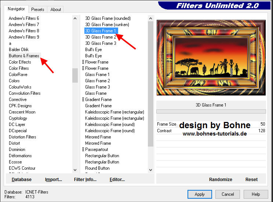This screenshot has height=202, width=273.
Task: Adjust the Frame Size slider
Action: 211,125
